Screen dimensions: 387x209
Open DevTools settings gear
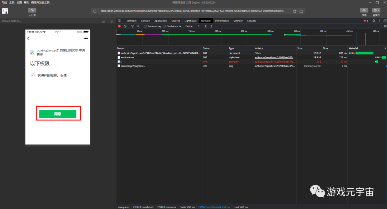click(374, 21)
